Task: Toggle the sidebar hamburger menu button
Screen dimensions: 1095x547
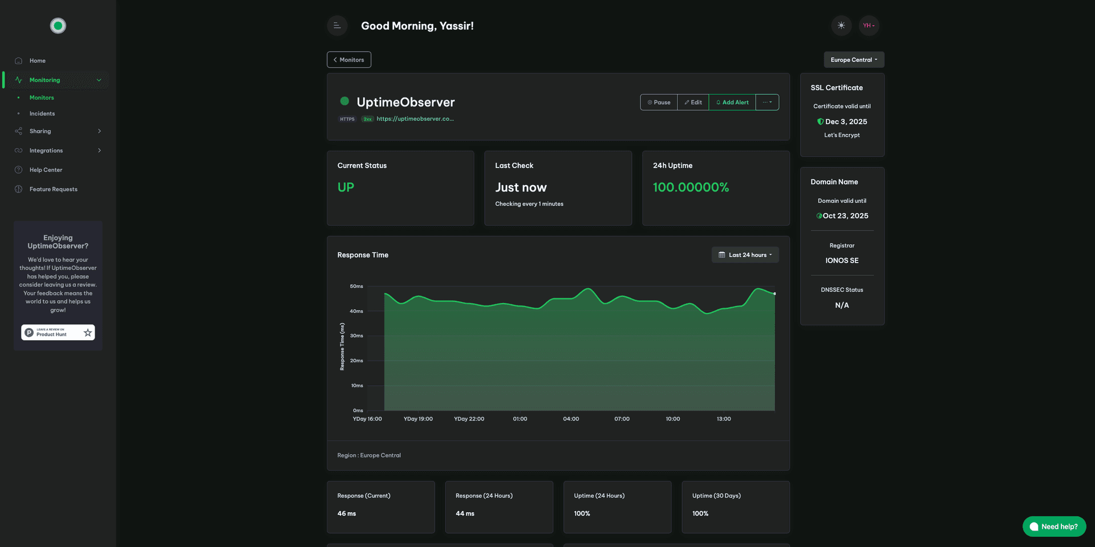Action: click(337, 26)
